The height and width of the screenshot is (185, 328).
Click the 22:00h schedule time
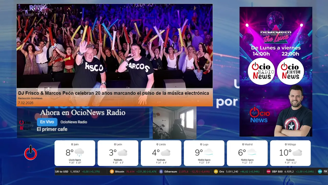click(290, 54)
